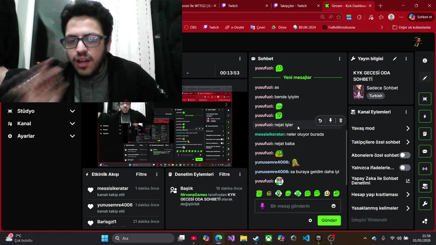The width and height of the screenshot is (436, 245).
Task: Open e-Devlet bookmark
Action: pyautogui.click(x=235, y=27)
